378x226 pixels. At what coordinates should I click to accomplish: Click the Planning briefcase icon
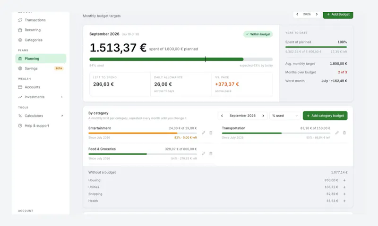(x=20, y=59)
